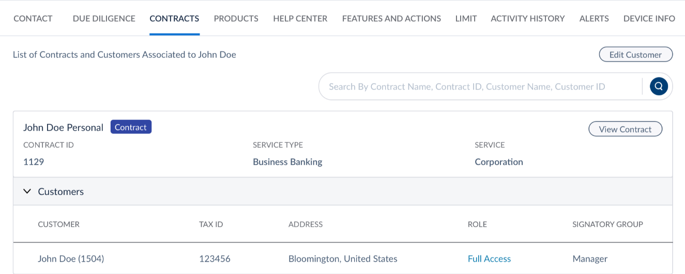Select the John Doe (1504) customer row
This screenshot has width=685, height=274.
click(x=71, y=259)
